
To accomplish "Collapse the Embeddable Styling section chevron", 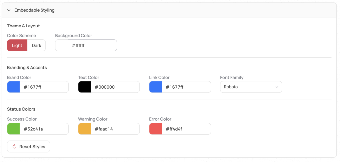I will tap(9, 10).
